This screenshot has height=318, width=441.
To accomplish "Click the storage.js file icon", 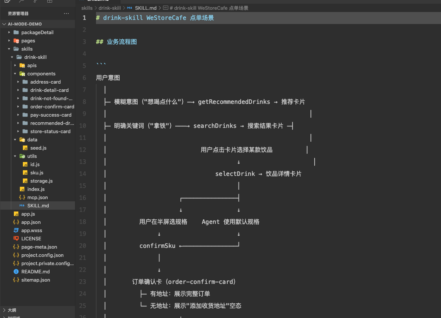I will click(25, 181).
